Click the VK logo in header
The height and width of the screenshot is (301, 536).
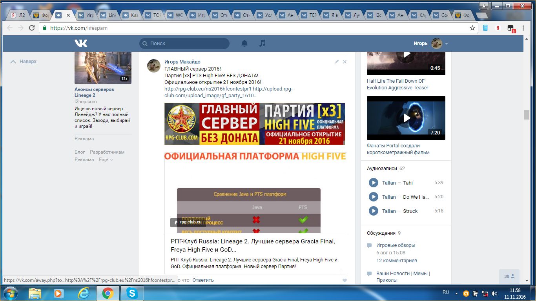point(81,43)
